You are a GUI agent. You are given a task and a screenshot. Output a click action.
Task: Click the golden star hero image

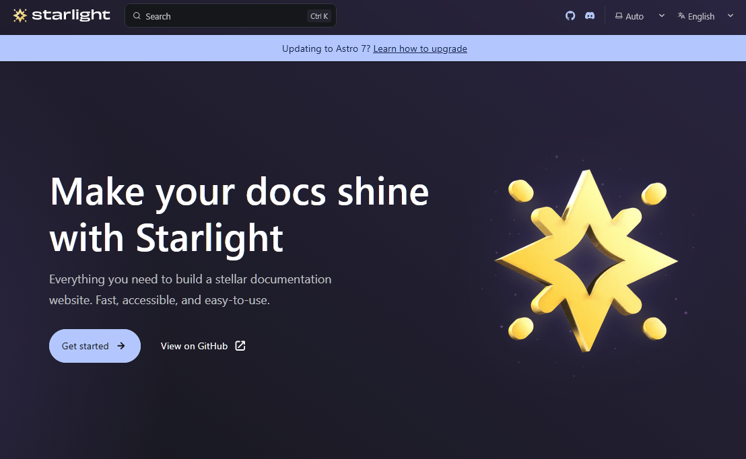point(586,260)
